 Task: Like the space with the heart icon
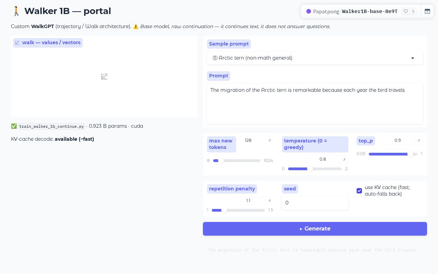pos(406,11)
